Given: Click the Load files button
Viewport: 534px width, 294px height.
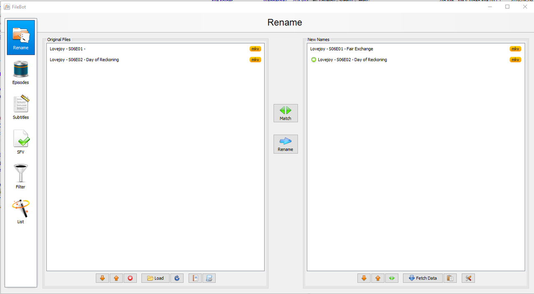Looking at the screenshot, I should pyautogui.click(x=156, y=278).
